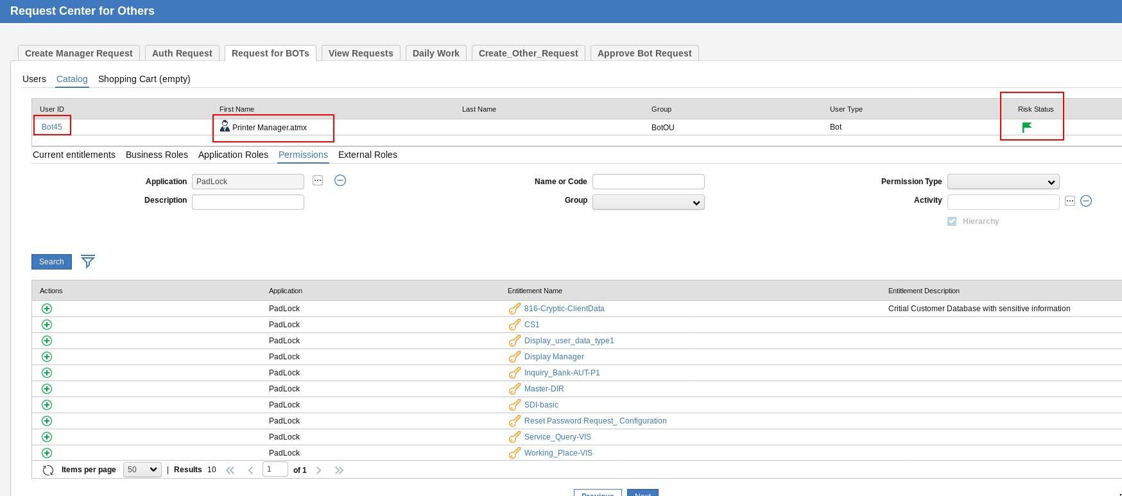1122x496 pixels.
Task: Click the refresh icon in the pager
Action: point(48,470)
